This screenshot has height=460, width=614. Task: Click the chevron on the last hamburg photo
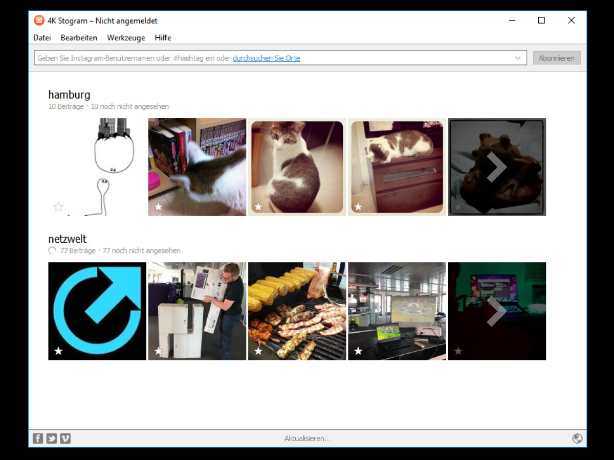point(497,167)
